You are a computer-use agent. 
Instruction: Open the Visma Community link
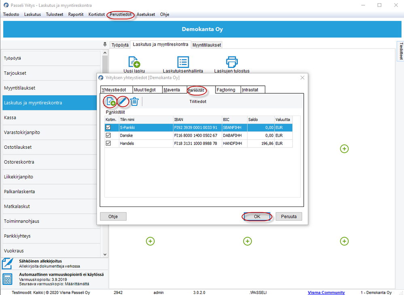point(326,293)
